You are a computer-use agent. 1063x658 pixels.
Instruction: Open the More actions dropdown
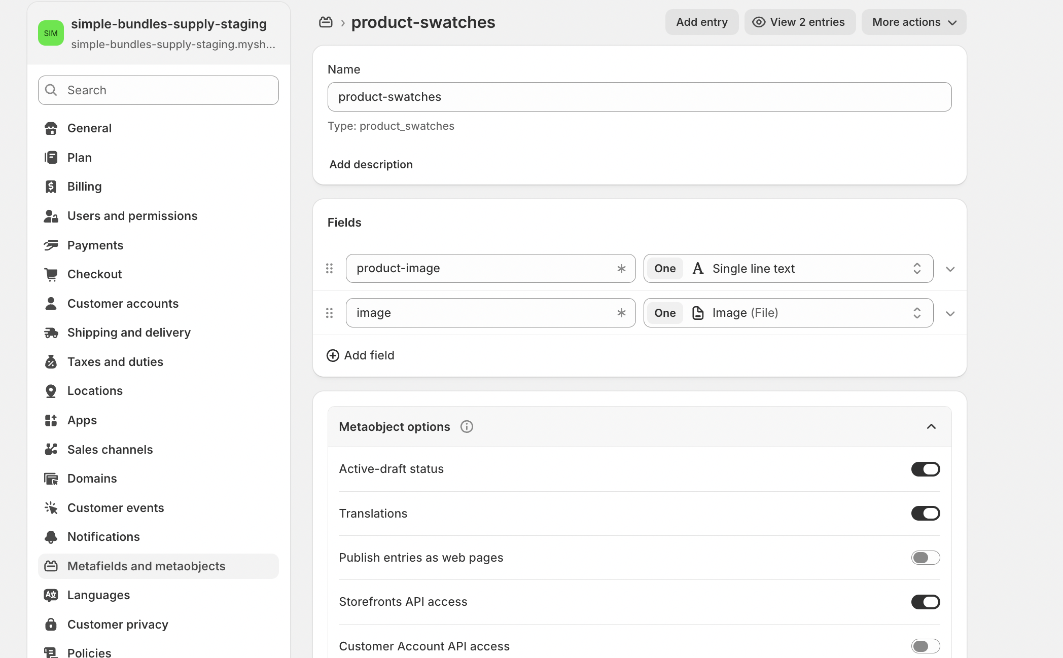pos(913,22)
